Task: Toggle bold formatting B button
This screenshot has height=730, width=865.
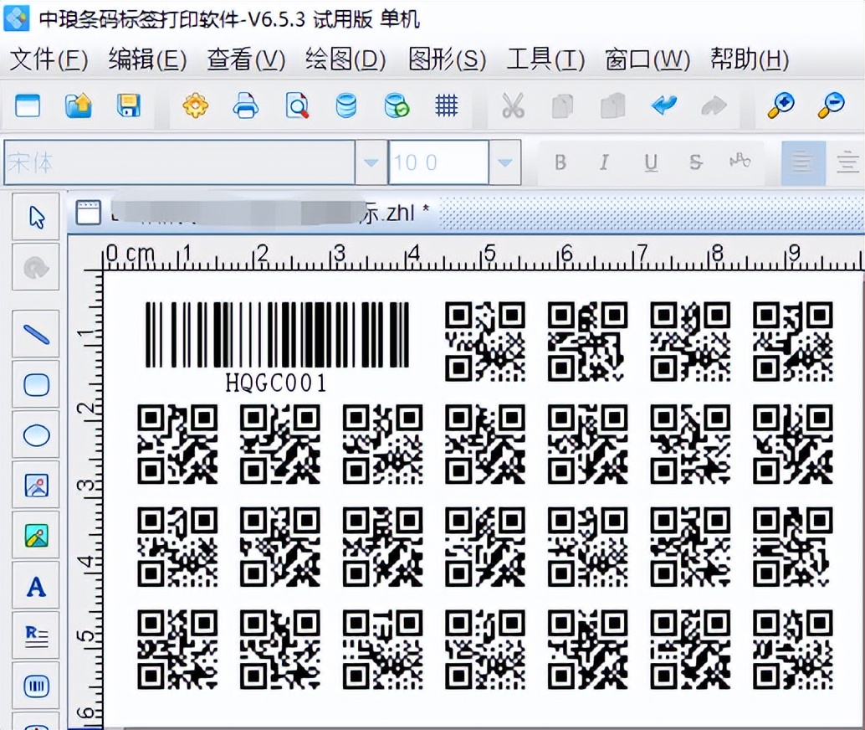Action: pos(560,162)
